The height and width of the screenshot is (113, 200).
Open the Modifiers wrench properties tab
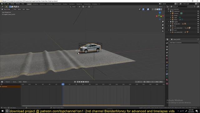(x=167, y=65)
